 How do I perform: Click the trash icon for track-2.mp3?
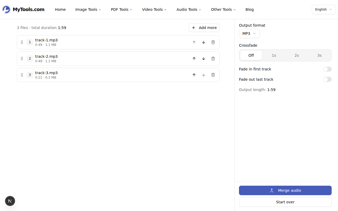coord(213,59)
